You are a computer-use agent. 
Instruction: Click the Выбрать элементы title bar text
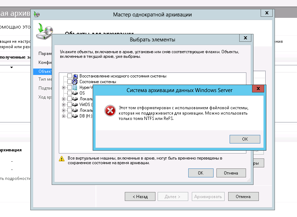pyautogui.click(x=153, y=40)
